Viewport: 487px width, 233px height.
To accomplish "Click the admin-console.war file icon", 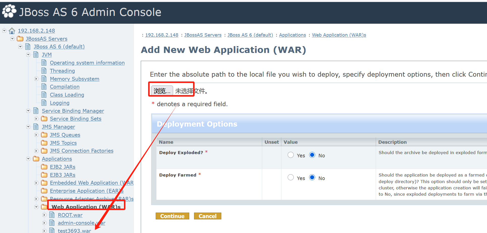I will tap(52, 223).
